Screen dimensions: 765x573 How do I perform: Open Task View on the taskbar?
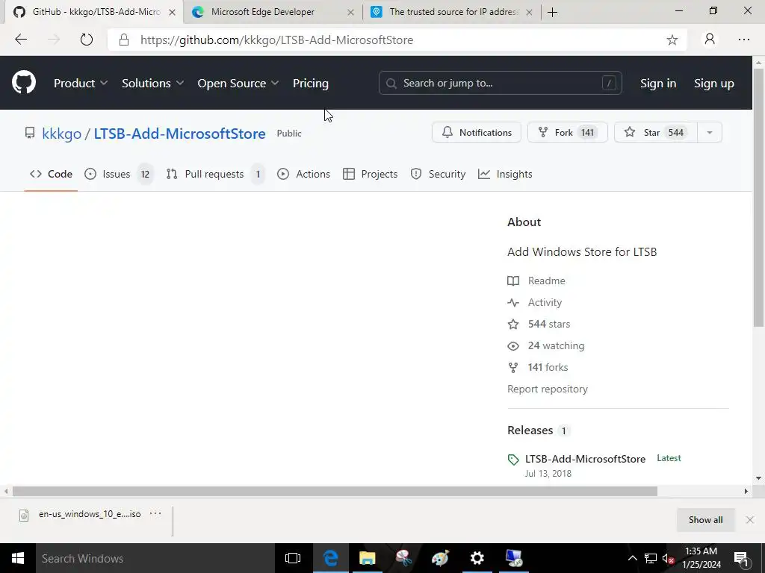[x=293, y=558]
